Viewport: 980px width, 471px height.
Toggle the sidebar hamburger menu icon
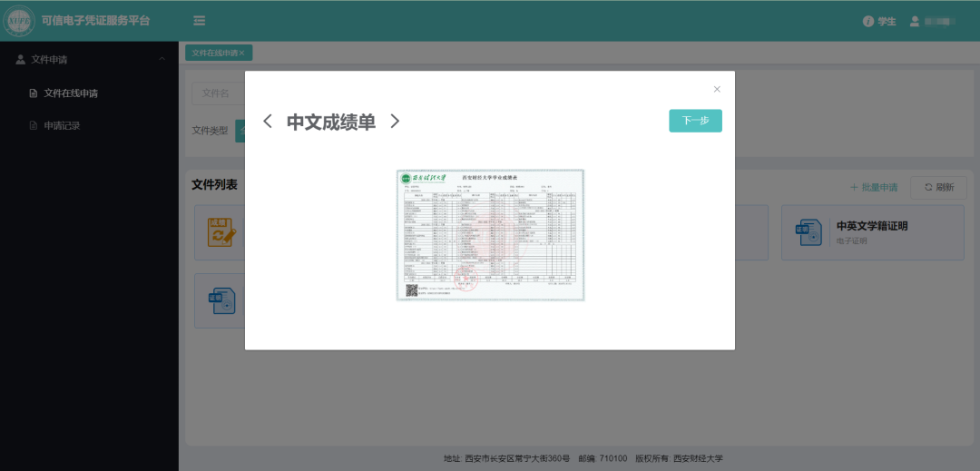point(200,21)
